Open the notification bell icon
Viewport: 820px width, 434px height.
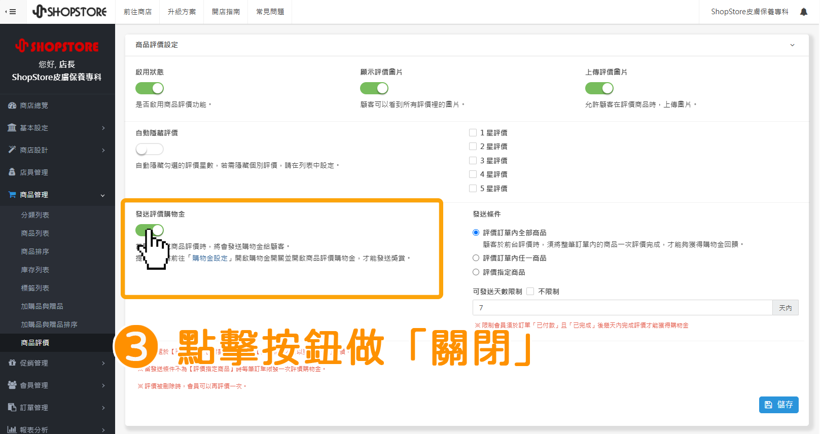[x=804, y=12]
